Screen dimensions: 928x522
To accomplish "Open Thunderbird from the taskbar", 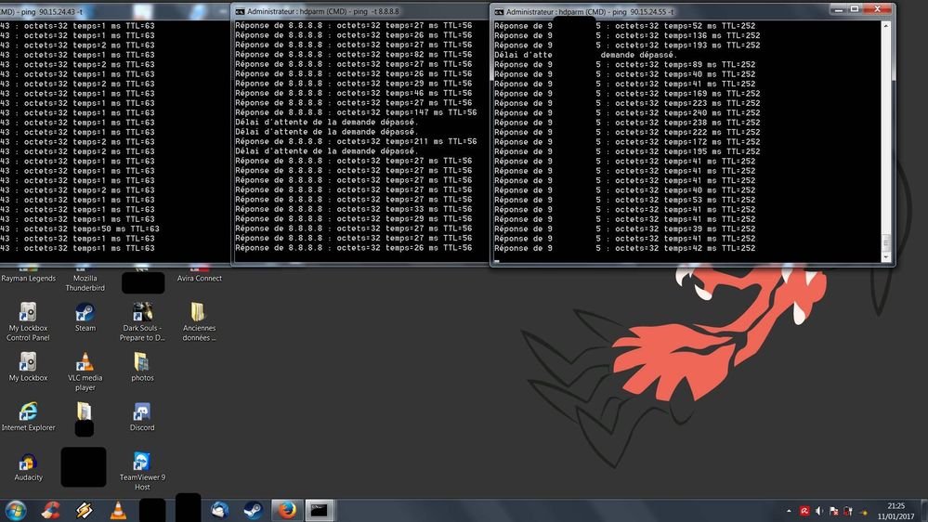I will [220, 510].
